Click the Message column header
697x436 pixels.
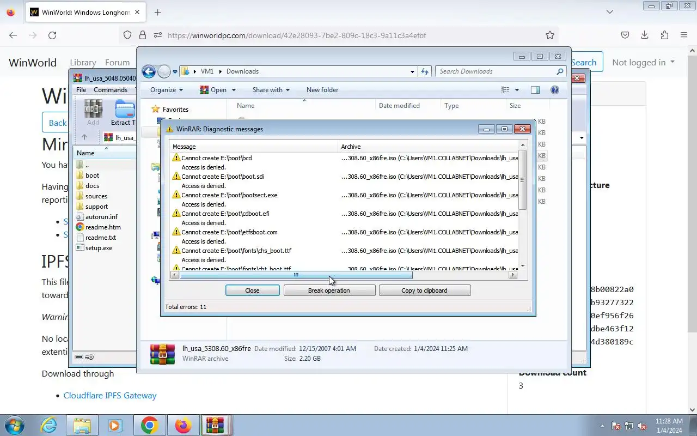pos(254,147)
